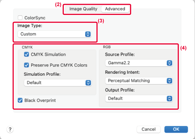
Task: Expand the Gamma2.2 source profile list
Action: (138, 63)
